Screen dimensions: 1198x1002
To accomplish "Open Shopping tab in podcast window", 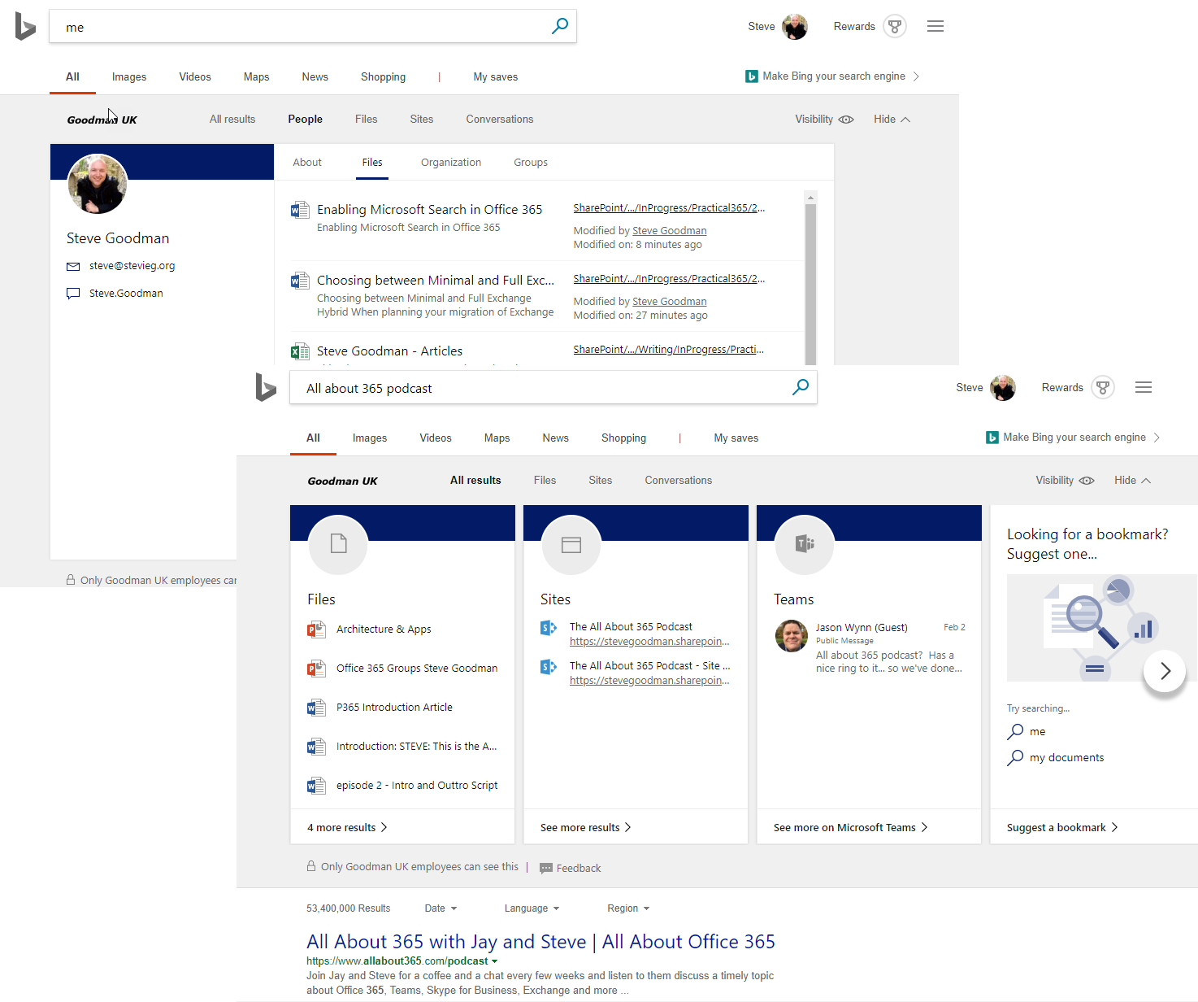I will pyautogui.click(x=623, y=438).
